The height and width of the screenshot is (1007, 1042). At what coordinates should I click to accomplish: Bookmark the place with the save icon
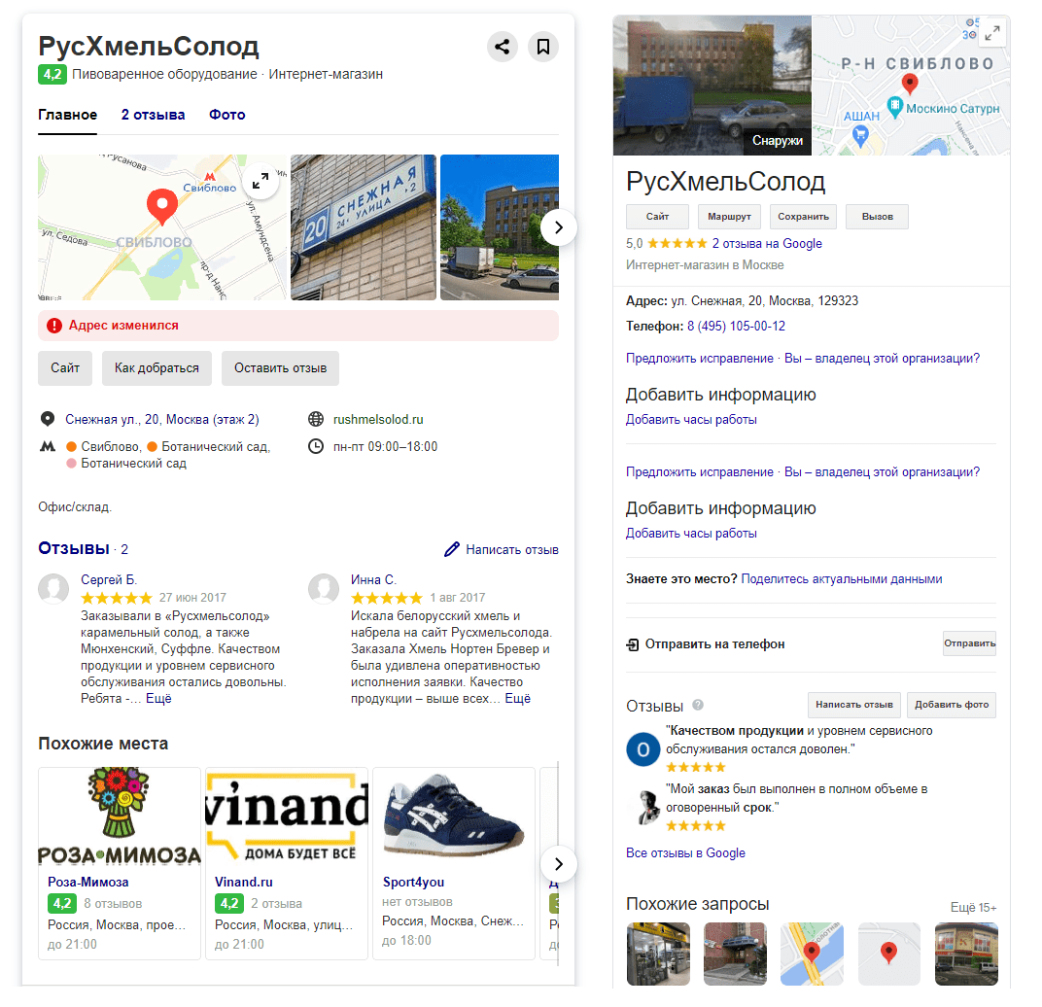pyautogui.click(x=543, y=47)
